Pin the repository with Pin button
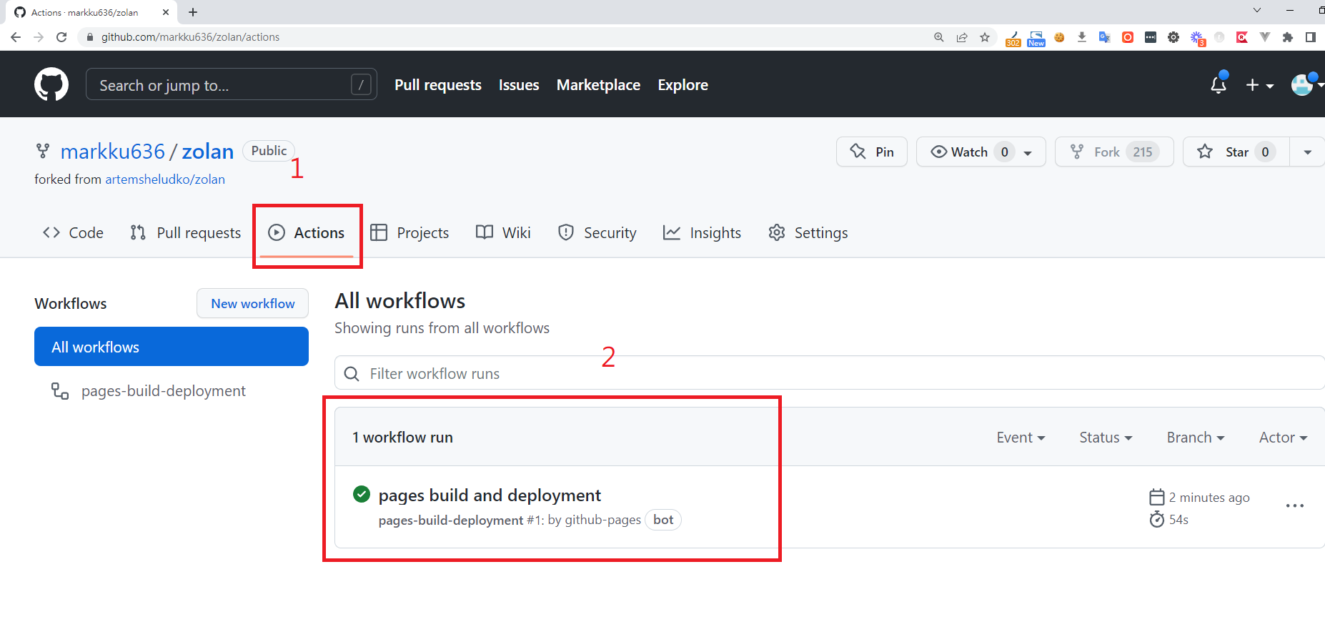The width and height of the screenshot is (1325, 622). (x=872, y=152)
